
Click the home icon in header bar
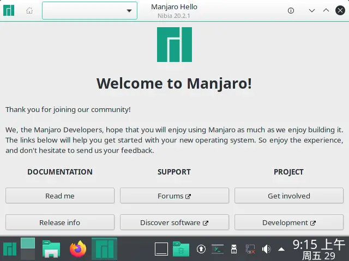point(29,11)
